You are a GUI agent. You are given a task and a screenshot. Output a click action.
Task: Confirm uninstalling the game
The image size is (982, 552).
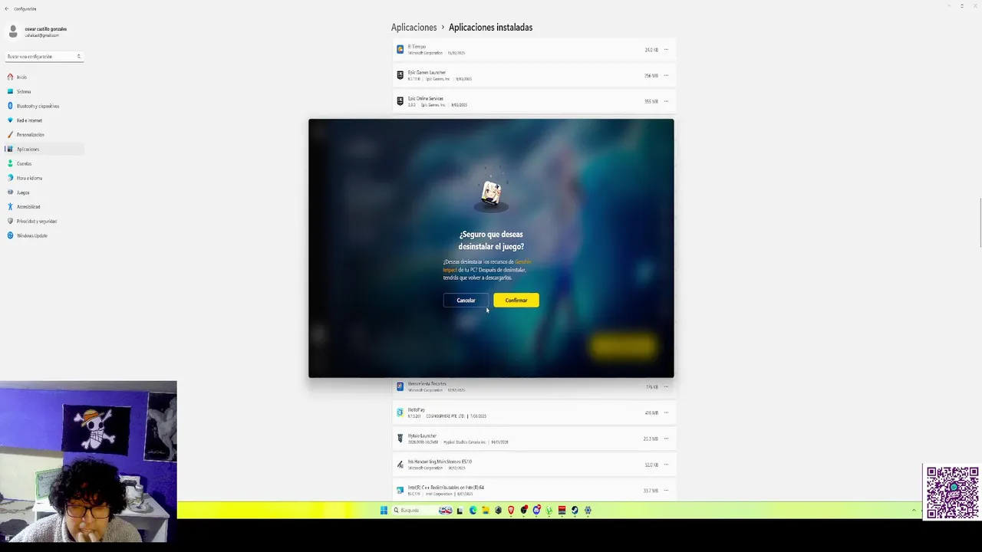[516, 300]
